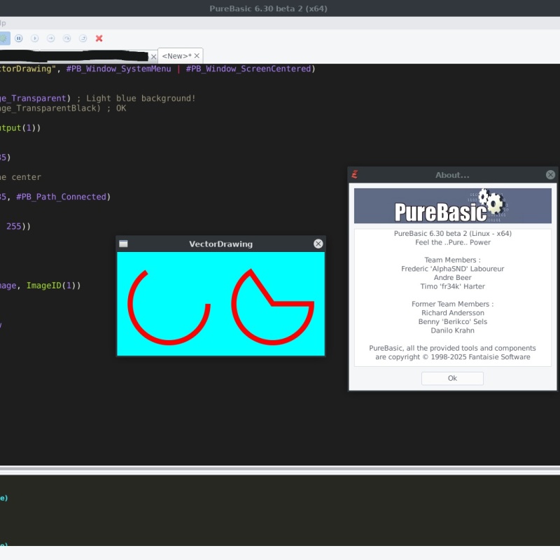560x560 pixels.
Task: Click the splitter bar above the bottom panel
Action: (280, 468)
